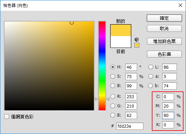This screenshot has height=134, width=186.
Task: Click the left hue slider arrow handle
Action: click(x=96, y=99)
